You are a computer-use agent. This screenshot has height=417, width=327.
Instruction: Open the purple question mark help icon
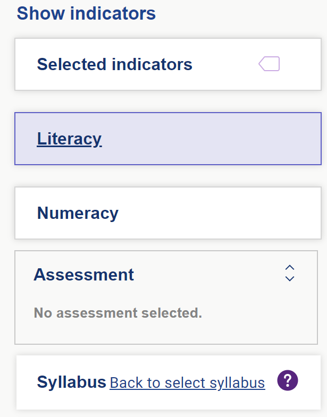[x=288, y=380]
